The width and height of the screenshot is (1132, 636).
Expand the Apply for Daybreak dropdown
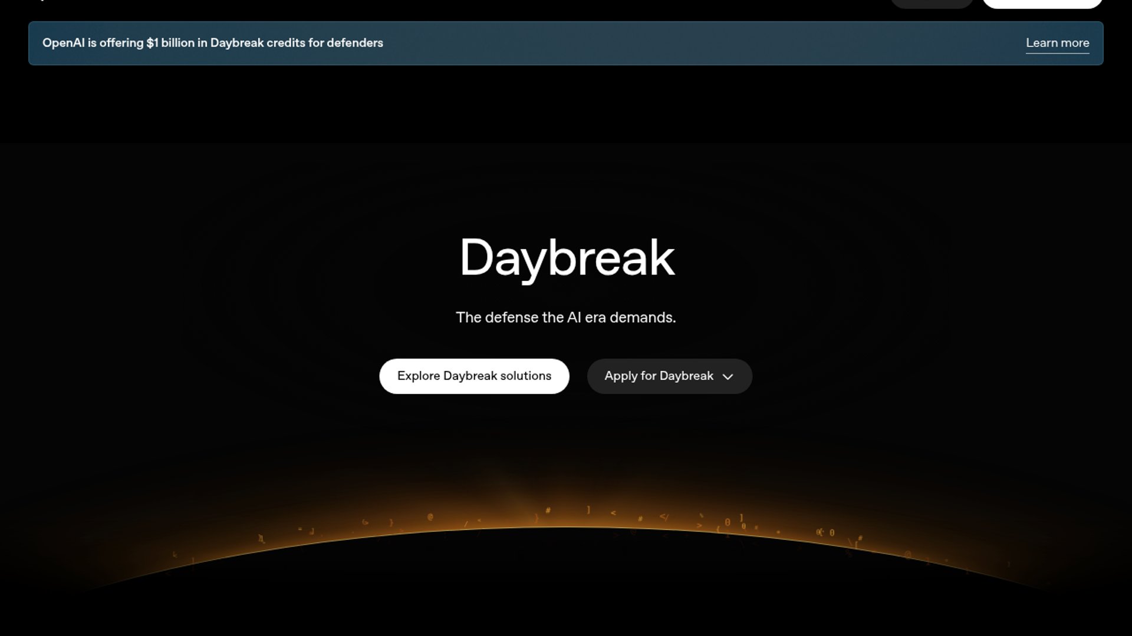click(669, 376)
